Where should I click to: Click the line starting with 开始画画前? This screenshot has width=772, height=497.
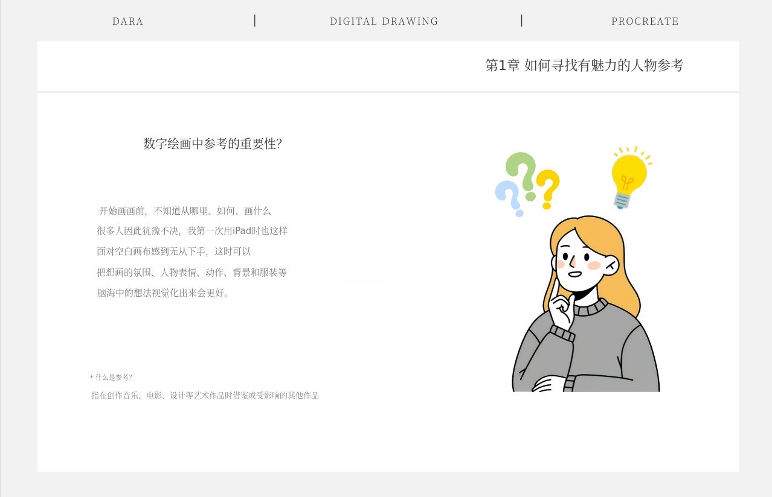pos(185,211)
